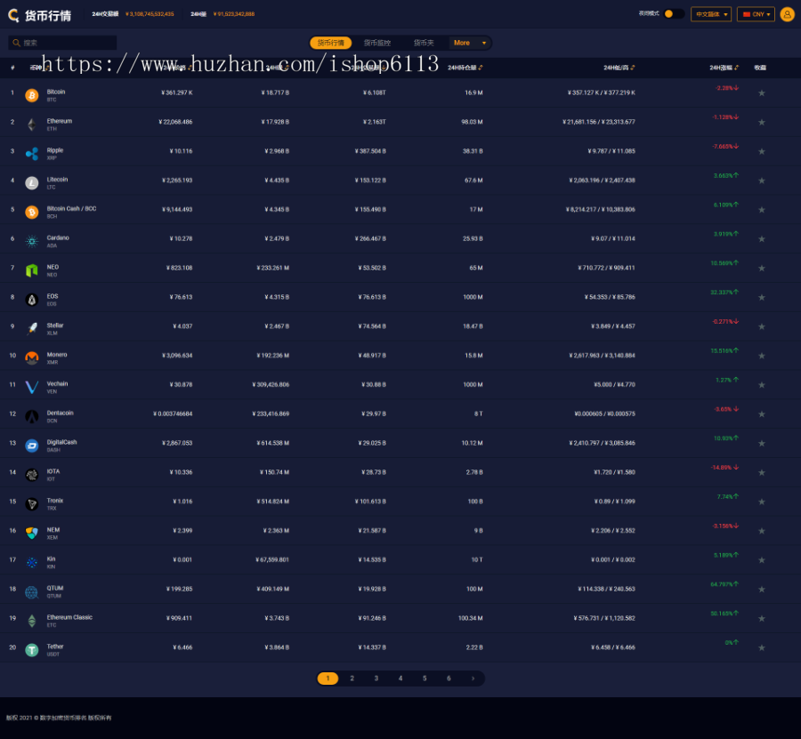Expand the More dropdown menu
This screenshot has height=739, width=801.
point(470,43)
